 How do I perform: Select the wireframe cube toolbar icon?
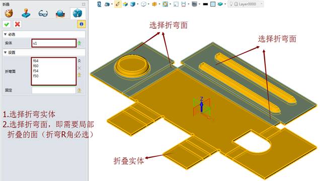click(x=143, y=4)
